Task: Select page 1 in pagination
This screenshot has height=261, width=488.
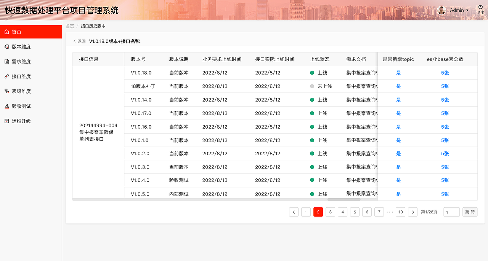Action: coord(306,212)
